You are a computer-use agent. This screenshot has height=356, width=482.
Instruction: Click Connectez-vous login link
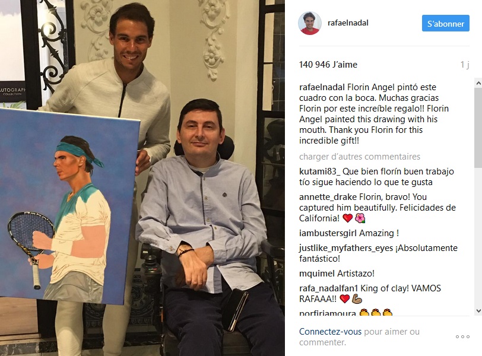[x=330, y=332]
